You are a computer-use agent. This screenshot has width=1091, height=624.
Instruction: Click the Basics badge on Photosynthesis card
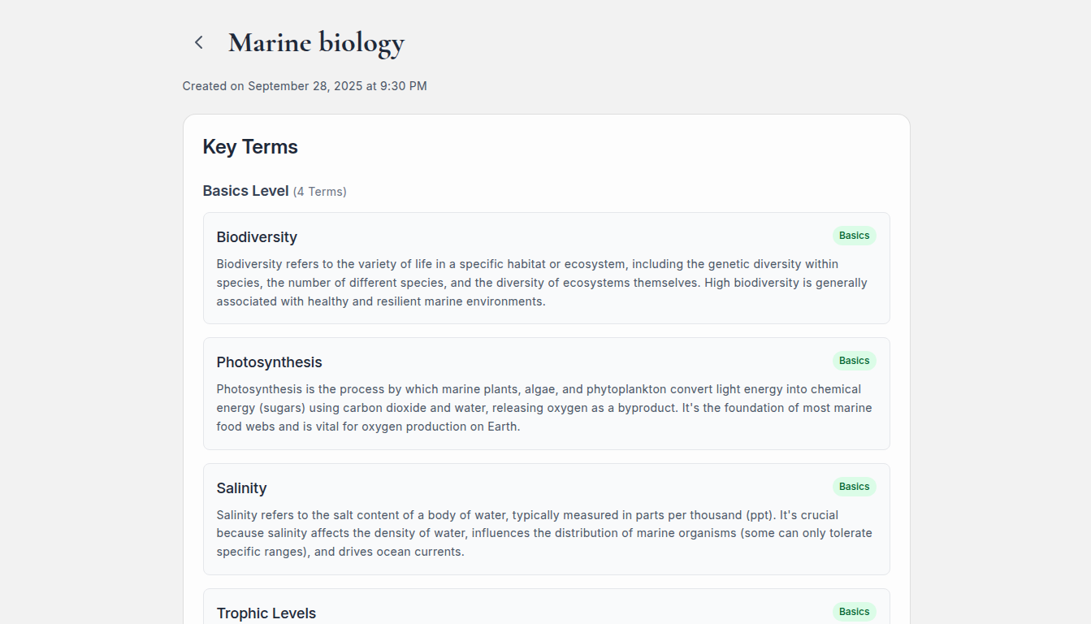point(854,361)
